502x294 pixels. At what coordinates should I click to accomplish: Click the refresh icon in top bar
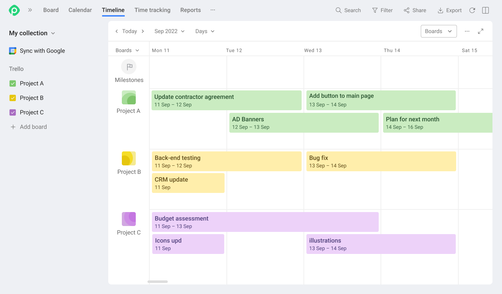(472, 10)
